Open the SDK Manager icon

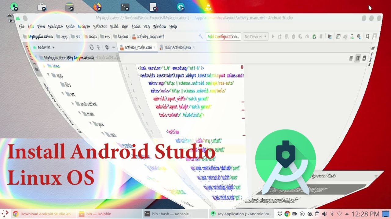359,36
